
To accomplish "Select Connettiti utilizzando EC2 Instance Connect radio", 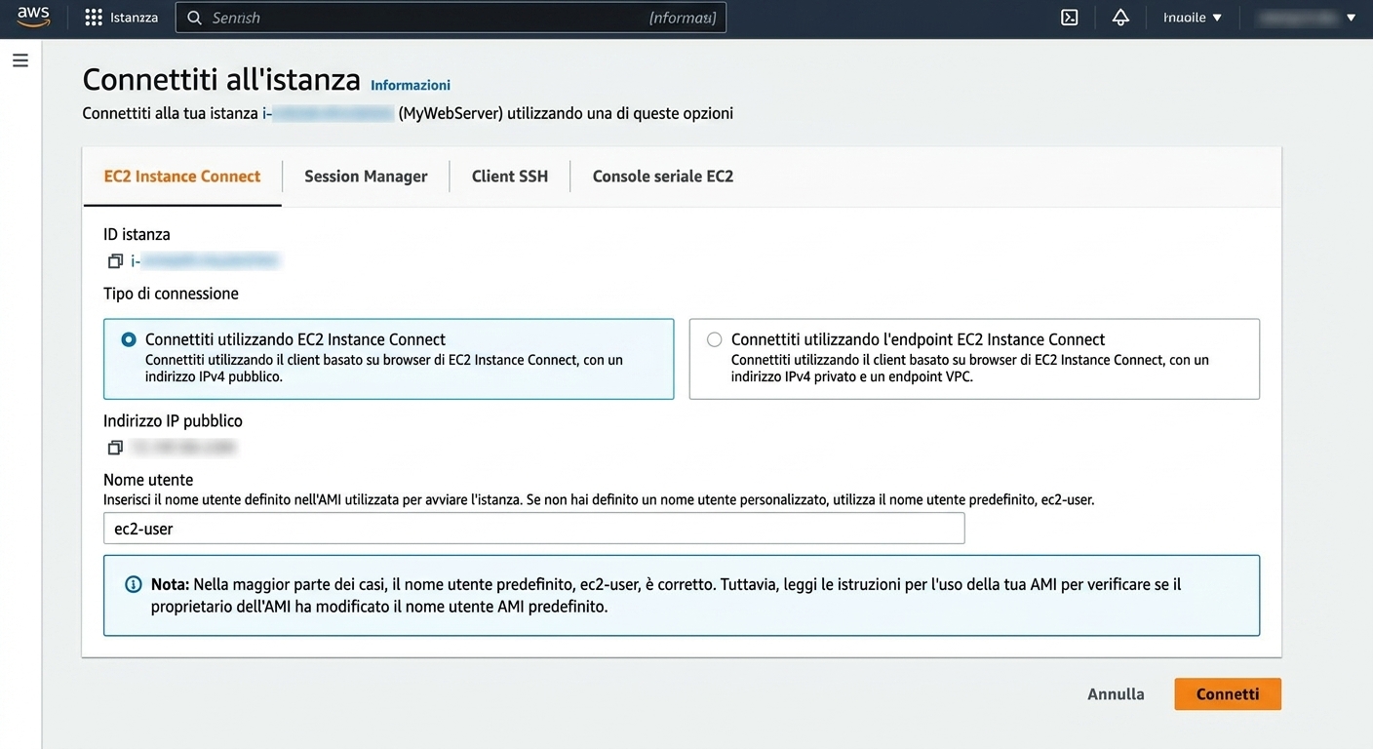I will tap(129, 339).
